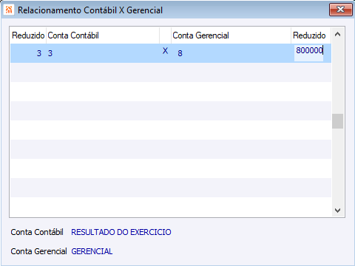Close the Relacionamento Contábil X Gerencial window
This screenshot has height=266, width=355.
click(x=341, y=10)
